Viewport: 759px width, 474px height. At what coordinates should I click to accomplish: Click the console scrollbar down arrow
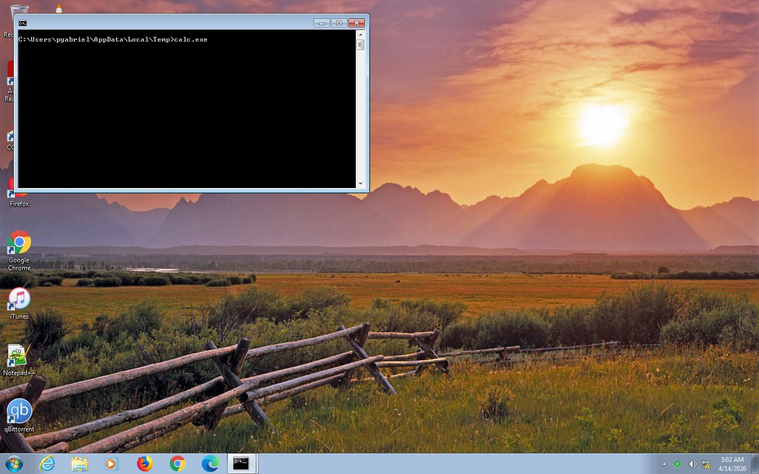[x=361, y=184]
